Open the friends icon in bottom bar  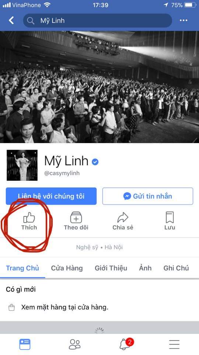click(x=75, y=344)
